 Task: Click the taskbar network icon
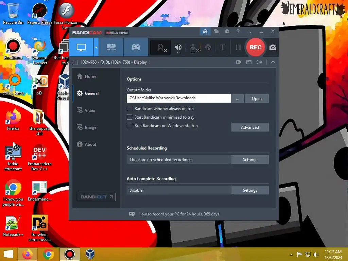pyautogui.click(x=308, y=255)
